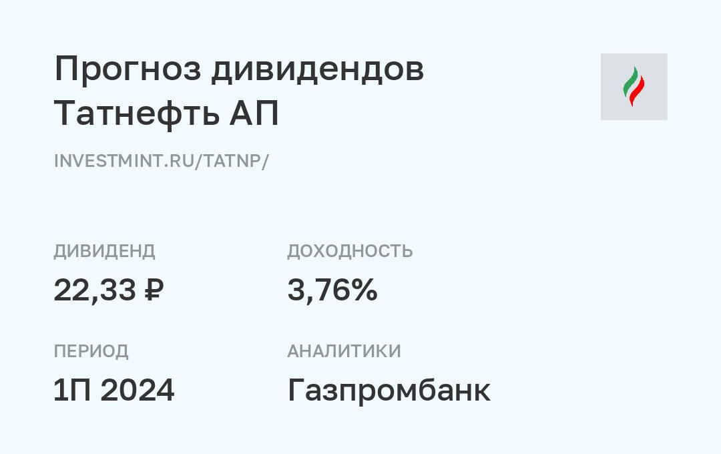Click the "ПЕРИОД" label
Viewport: 721px width, 454px height.
(x=91, y=351)
